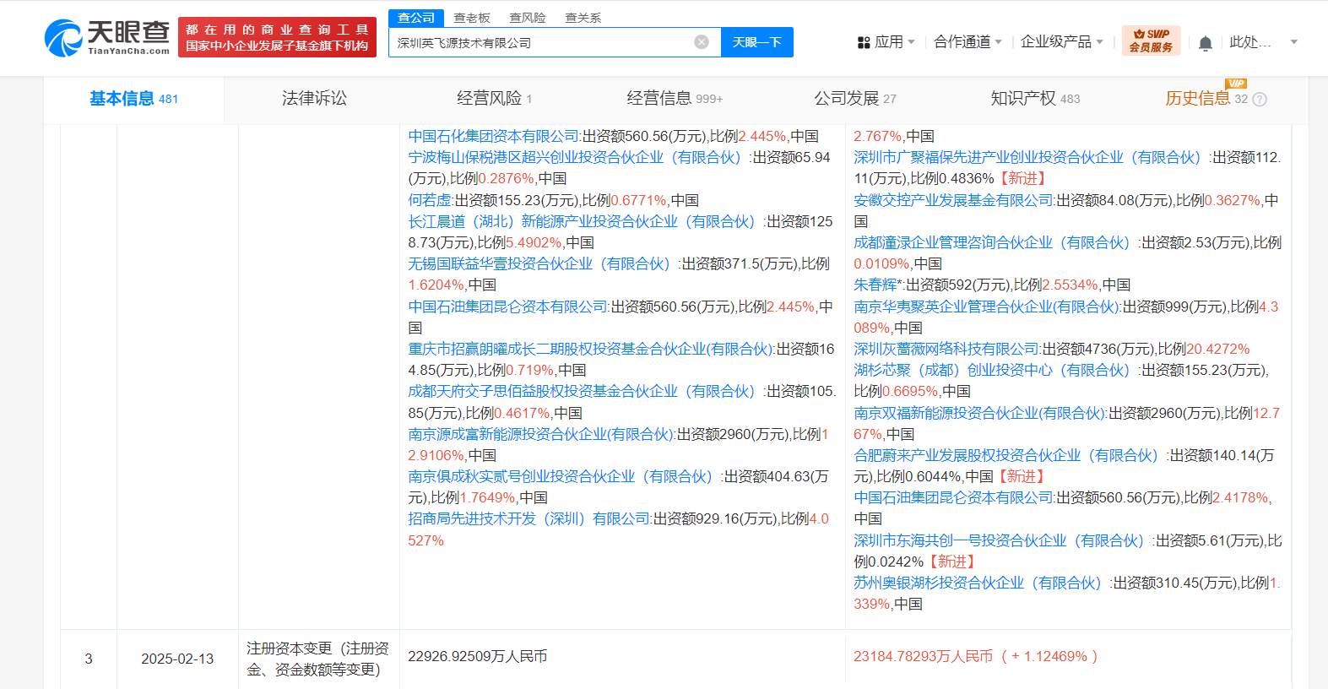The height and width of the screenshot is (689, 1328).
Task: Open 湖杉芯聚（成都）创业投资中心 link
Action: tap(991, 370)
